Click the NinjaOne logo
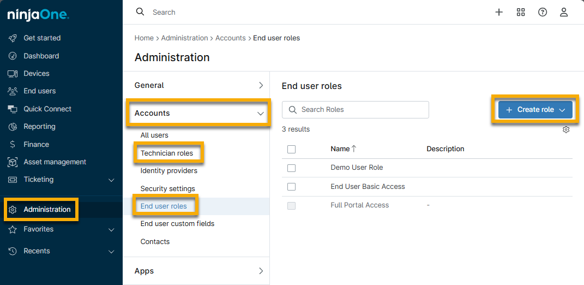 (x=38, y=15)
